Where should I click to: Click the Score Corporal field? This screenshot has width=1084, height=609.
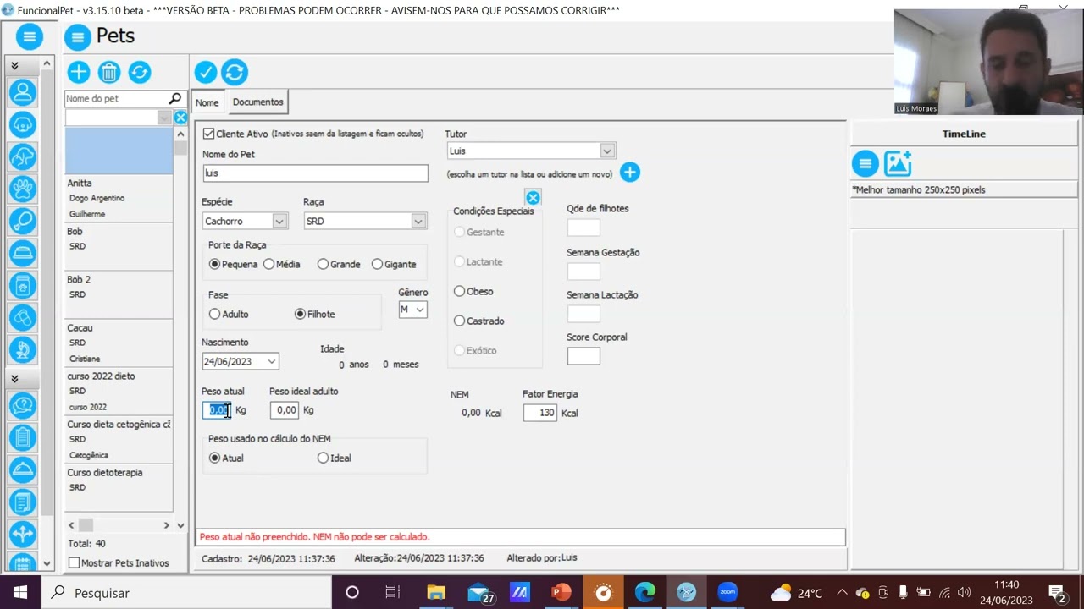[583, 356]
